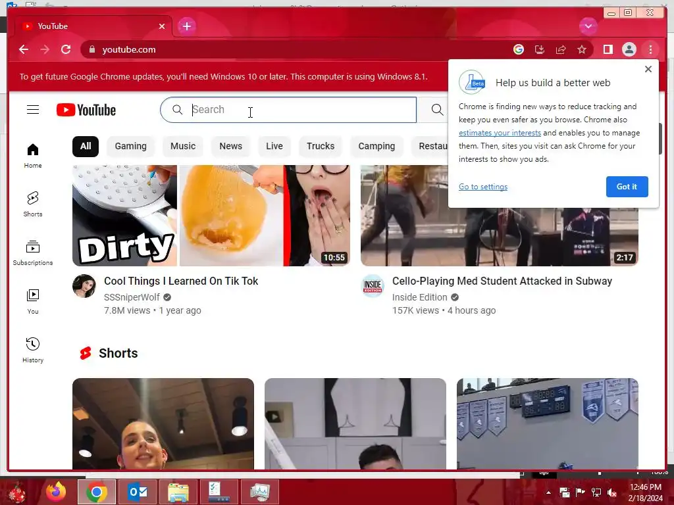This screenshot has width=674, height=505.
Task: Expand the tab search dropdown arrow
Action: point(588,26)
